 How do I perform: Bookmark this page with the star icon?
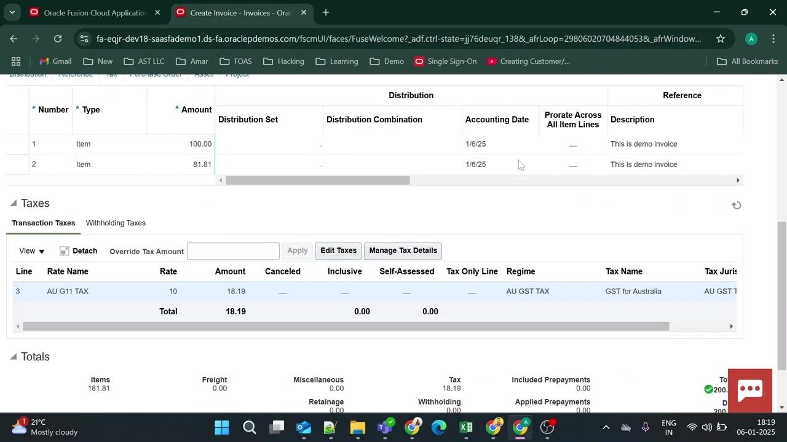coord(720,39)
